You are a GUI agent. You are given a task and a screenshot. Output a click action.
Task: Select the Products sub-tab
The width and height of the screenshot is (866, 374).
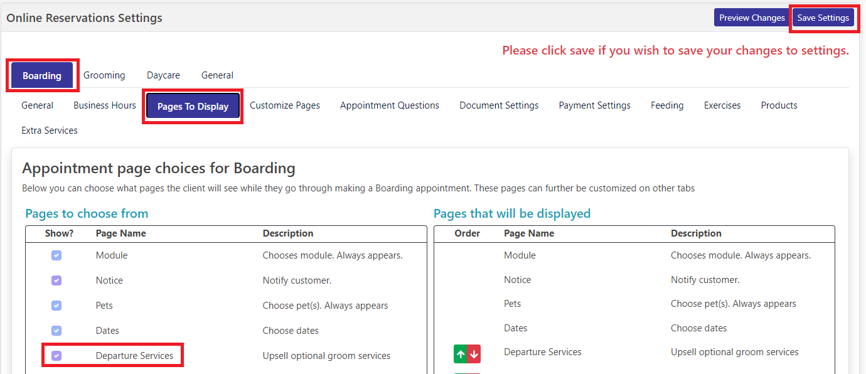[x=779, y=105]
